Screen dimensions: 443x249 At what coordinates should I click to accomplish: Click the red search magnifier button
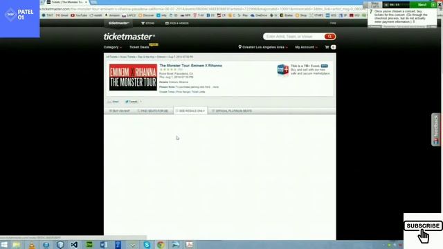[329, 37]
